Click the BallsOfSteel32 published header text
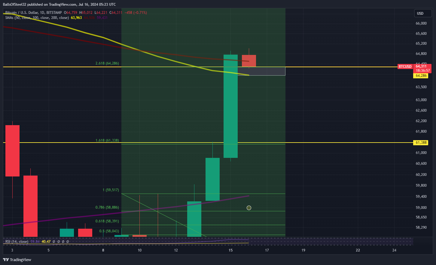Viewport: 436px width, 265px height. (x=59, y=5)
